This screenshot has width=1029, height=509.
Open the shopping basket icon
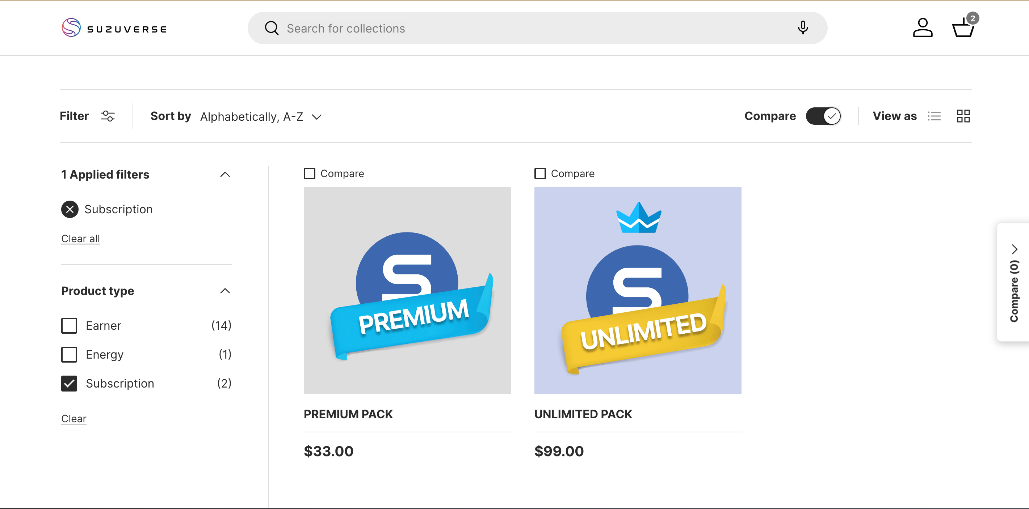963,28
